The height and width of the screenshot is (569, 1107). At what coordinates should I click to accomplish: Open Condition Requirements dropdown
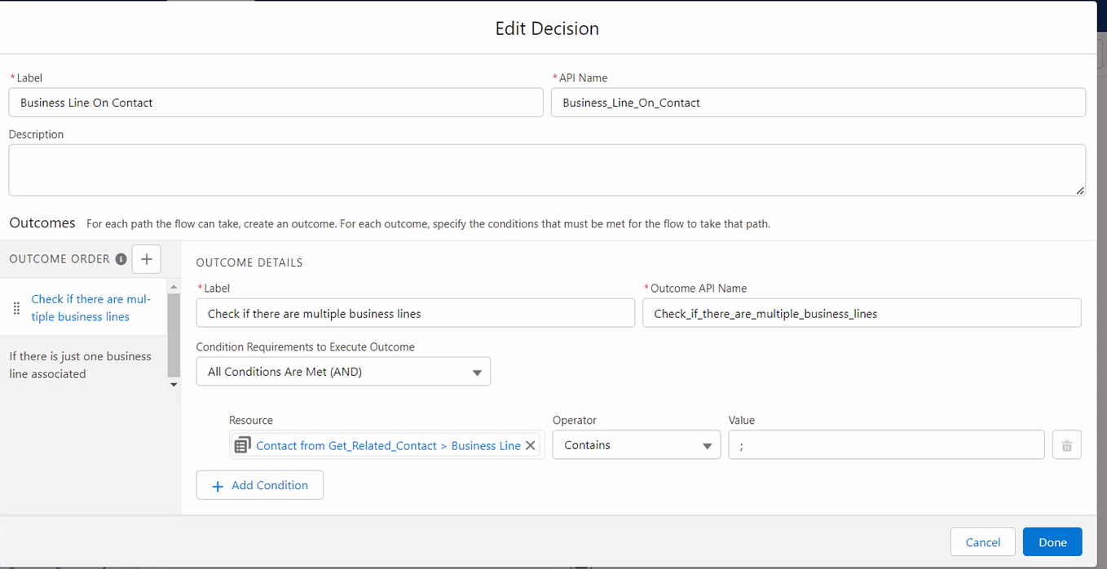[343, 372]
